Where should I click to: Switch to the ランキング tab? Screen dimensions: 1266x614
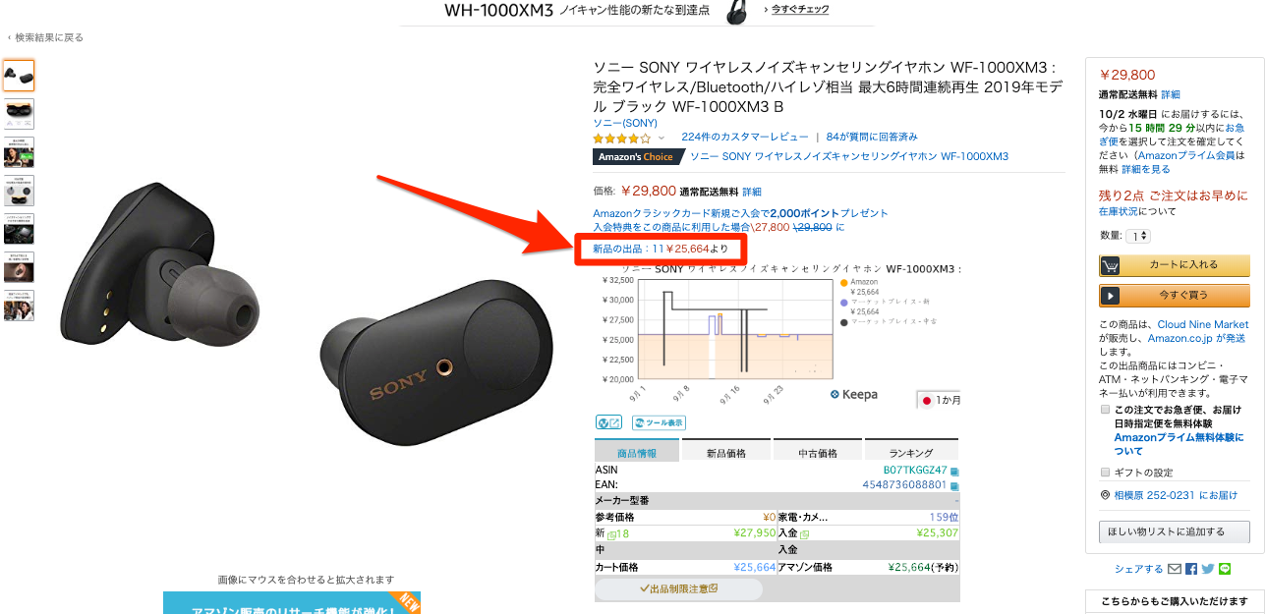pos(911,453)
